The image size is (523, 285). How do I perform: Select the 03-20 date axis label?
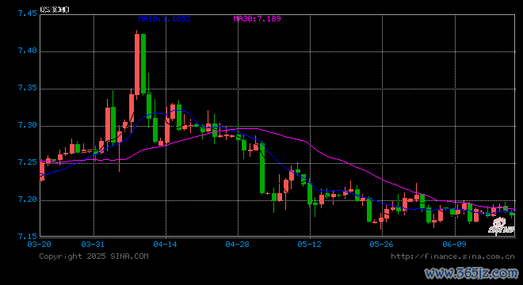(40, 245)
